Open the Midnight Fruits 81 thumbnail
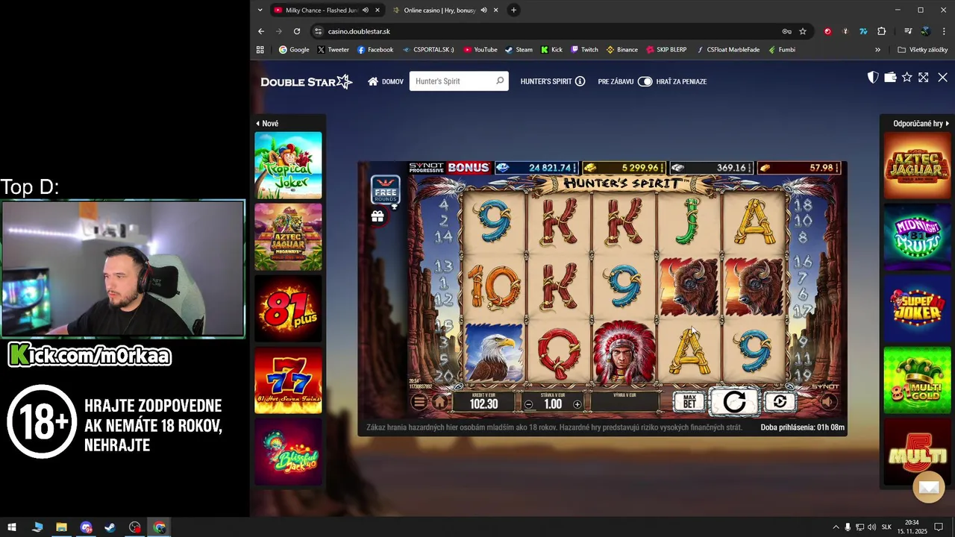The image size is (955, 537). pos(917,237)
